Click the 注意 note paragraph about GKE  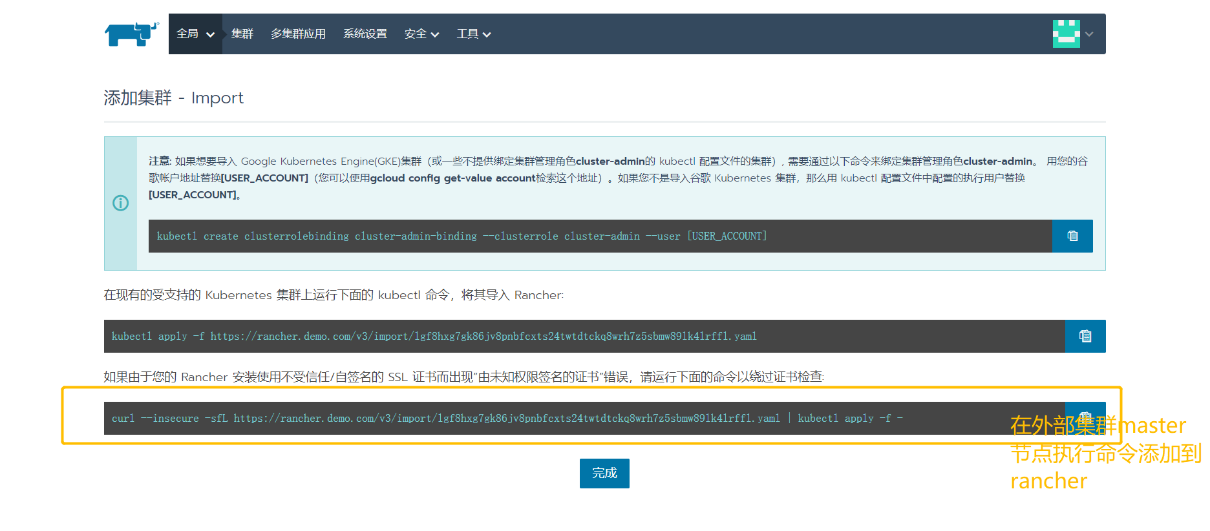619,178
